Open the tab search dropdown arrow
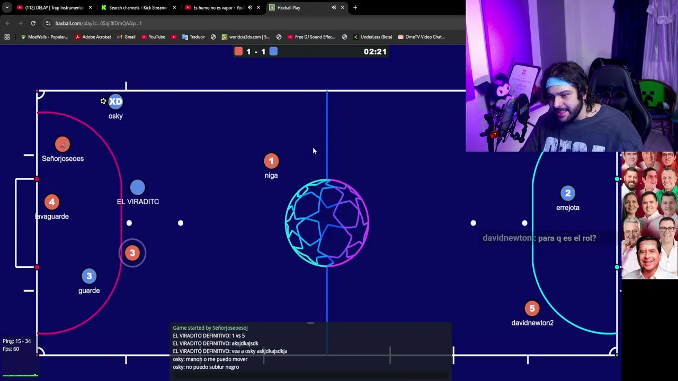This screenshot has width=678, height=381. [7, 7]
